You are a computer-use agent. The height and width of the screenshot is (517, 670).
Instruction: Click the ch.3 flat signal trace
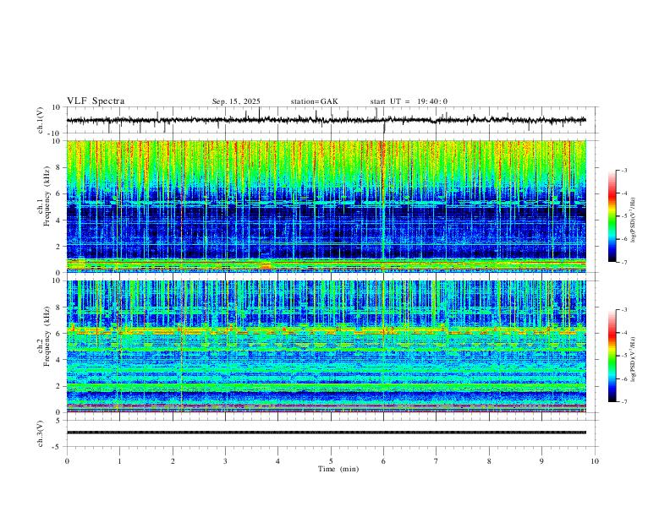(327, 433)
